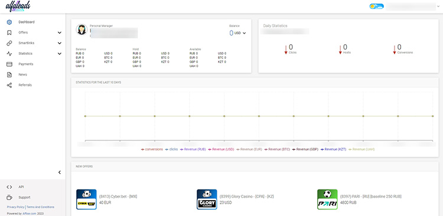Click the last data point on chart
Image resolution: width=443 pixels, height=216 pixels.
click(432, 116)
